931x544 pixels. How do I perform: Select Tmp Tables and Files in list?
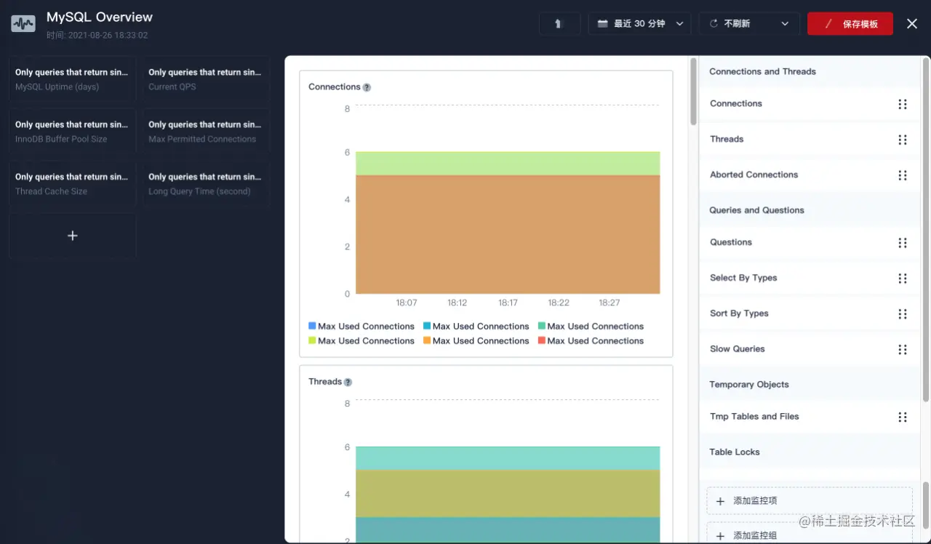pos(810,417)
